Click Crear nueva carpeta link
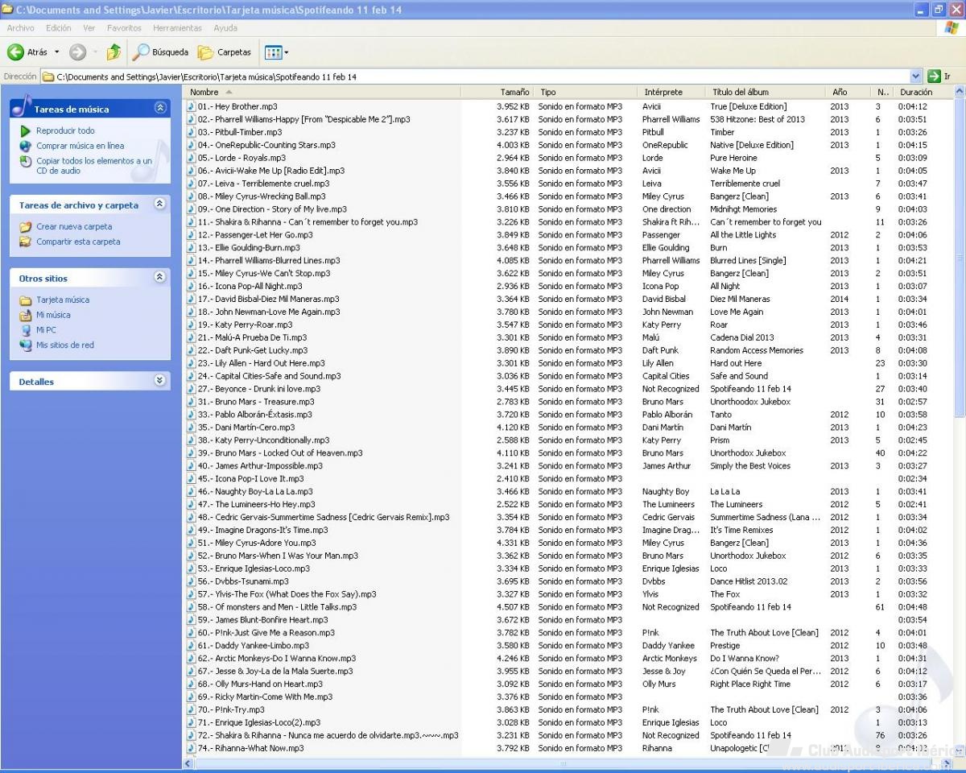966x773 pixels. (74, 227)
